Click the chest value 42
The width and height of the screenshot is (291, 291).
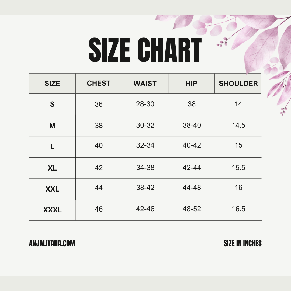click(x=99, y=168)
